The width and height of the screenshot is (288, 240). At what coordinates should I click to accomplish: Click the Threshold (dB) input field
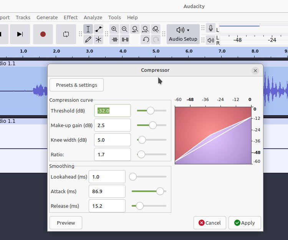tap(113, 111)
